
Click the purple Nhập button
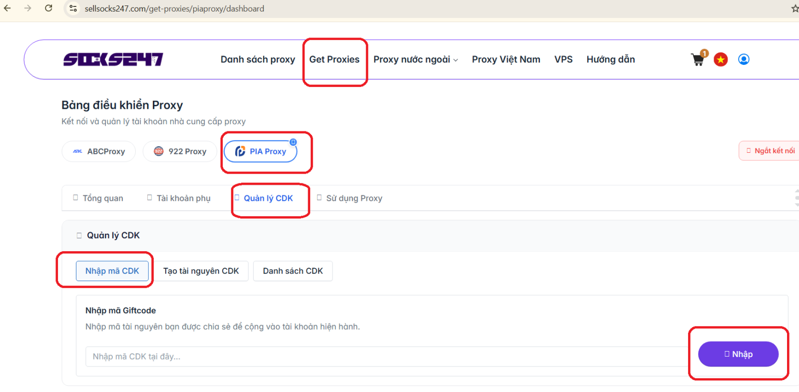tap(738, 354)
